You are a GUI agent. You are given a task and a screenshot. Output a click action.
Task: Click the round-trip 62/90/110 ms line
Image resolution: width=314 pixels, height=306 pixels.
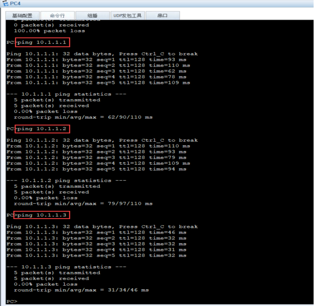[x=83, y=117]
